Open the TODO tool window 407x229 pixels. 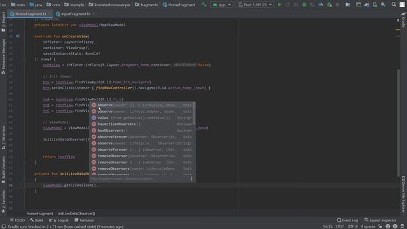pos(17,220)
